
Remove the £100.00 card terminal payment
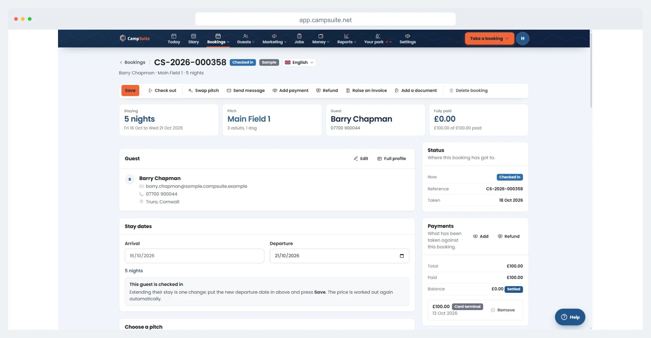click(503, 310)
